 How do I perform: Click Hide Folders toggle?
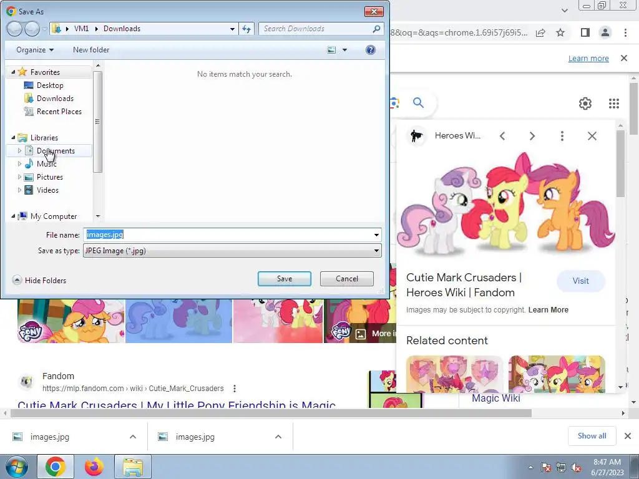point(39,280)
